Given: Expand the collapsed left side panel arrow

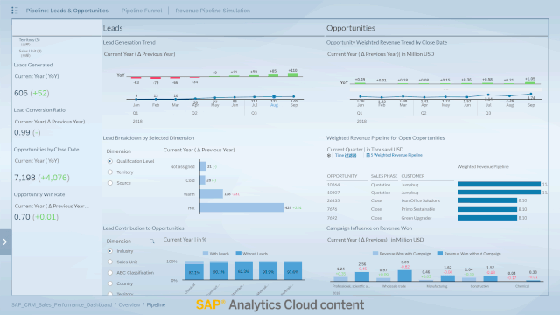Looking at the screenshot, I should (5, 242).
